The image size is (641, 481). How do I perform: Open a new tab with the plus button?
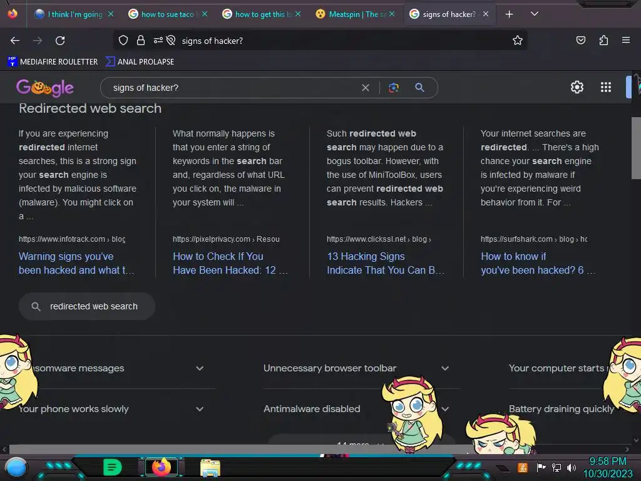[x=509, y=14]
